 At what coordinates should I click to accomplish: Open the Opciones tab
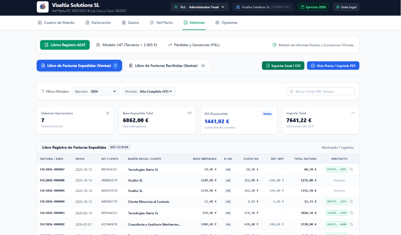coord(226,22)
